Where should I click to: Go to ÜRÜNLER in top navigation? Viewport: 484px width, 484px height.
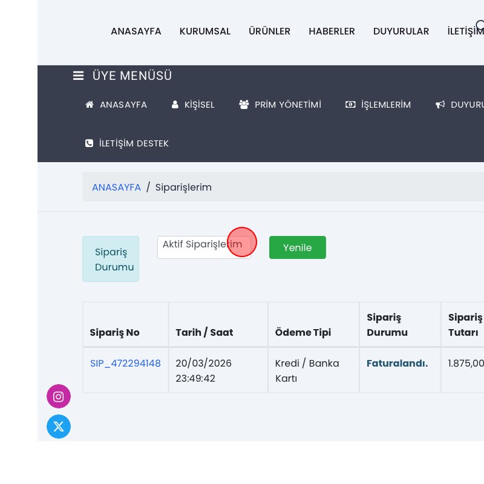[x=269, y=31]
